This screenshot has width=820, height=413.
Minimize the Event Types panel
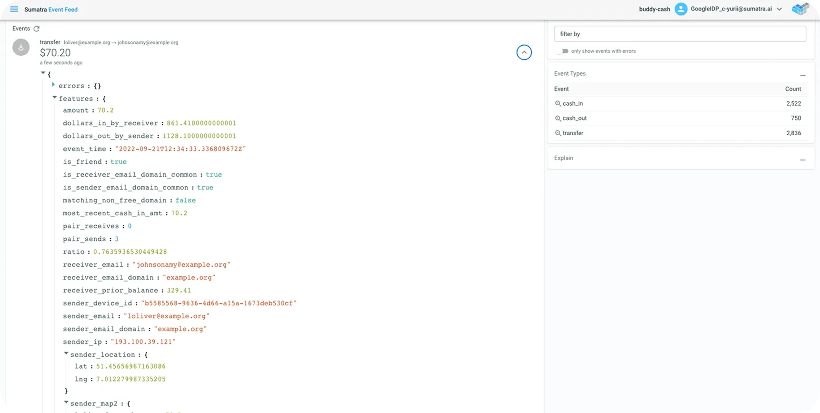pos(802,75)
